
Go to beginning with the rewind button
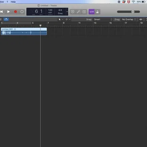(2, 12)
